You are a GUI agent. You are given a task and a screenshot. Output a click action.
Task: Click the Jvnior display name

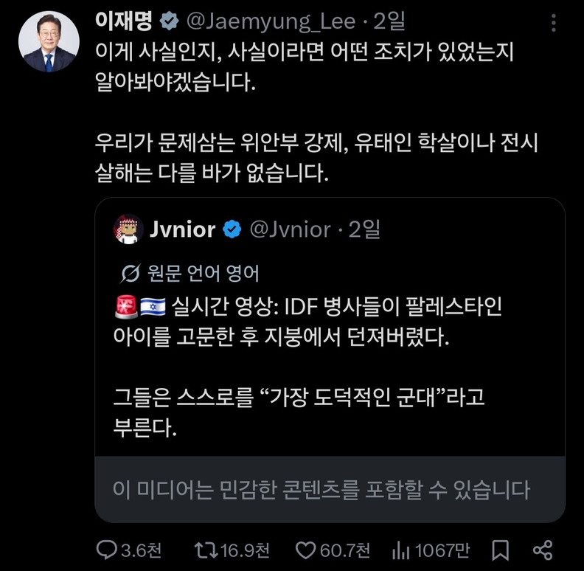pyautogui.click(x=182, y=229)
